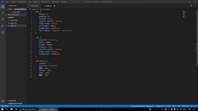Open the Run and Debug view
Screen dimensions: 198x111
pos(3,26)
